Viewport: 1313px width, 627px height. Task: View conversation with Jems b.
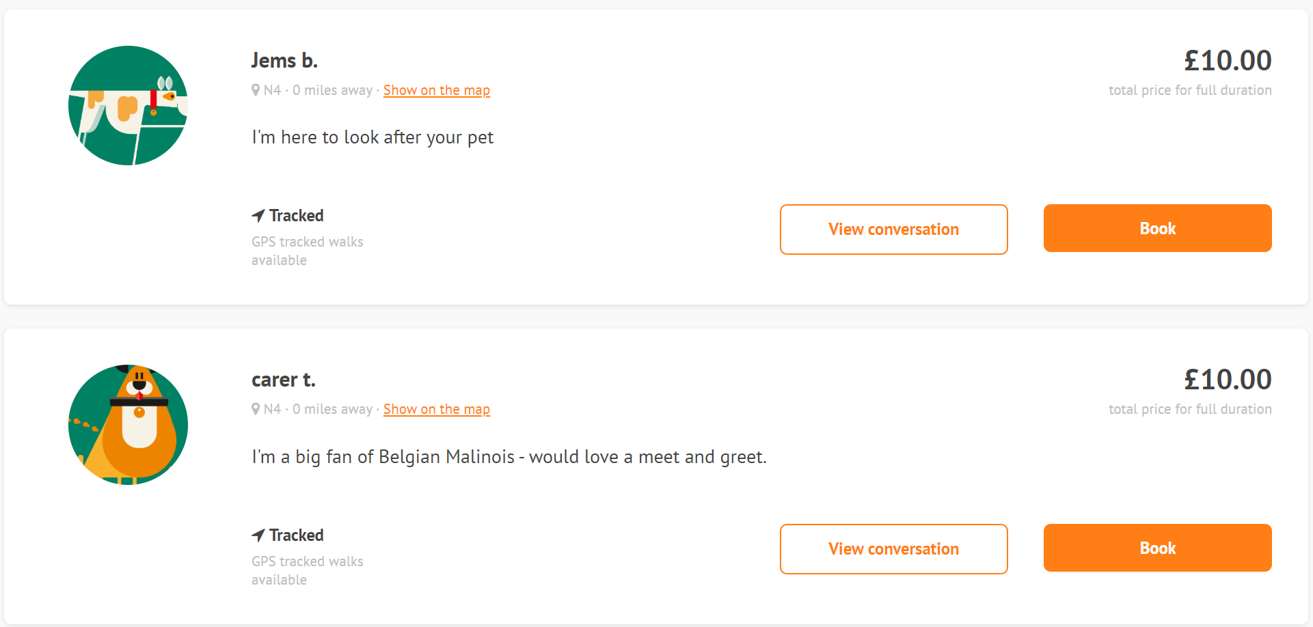(894, 229)
